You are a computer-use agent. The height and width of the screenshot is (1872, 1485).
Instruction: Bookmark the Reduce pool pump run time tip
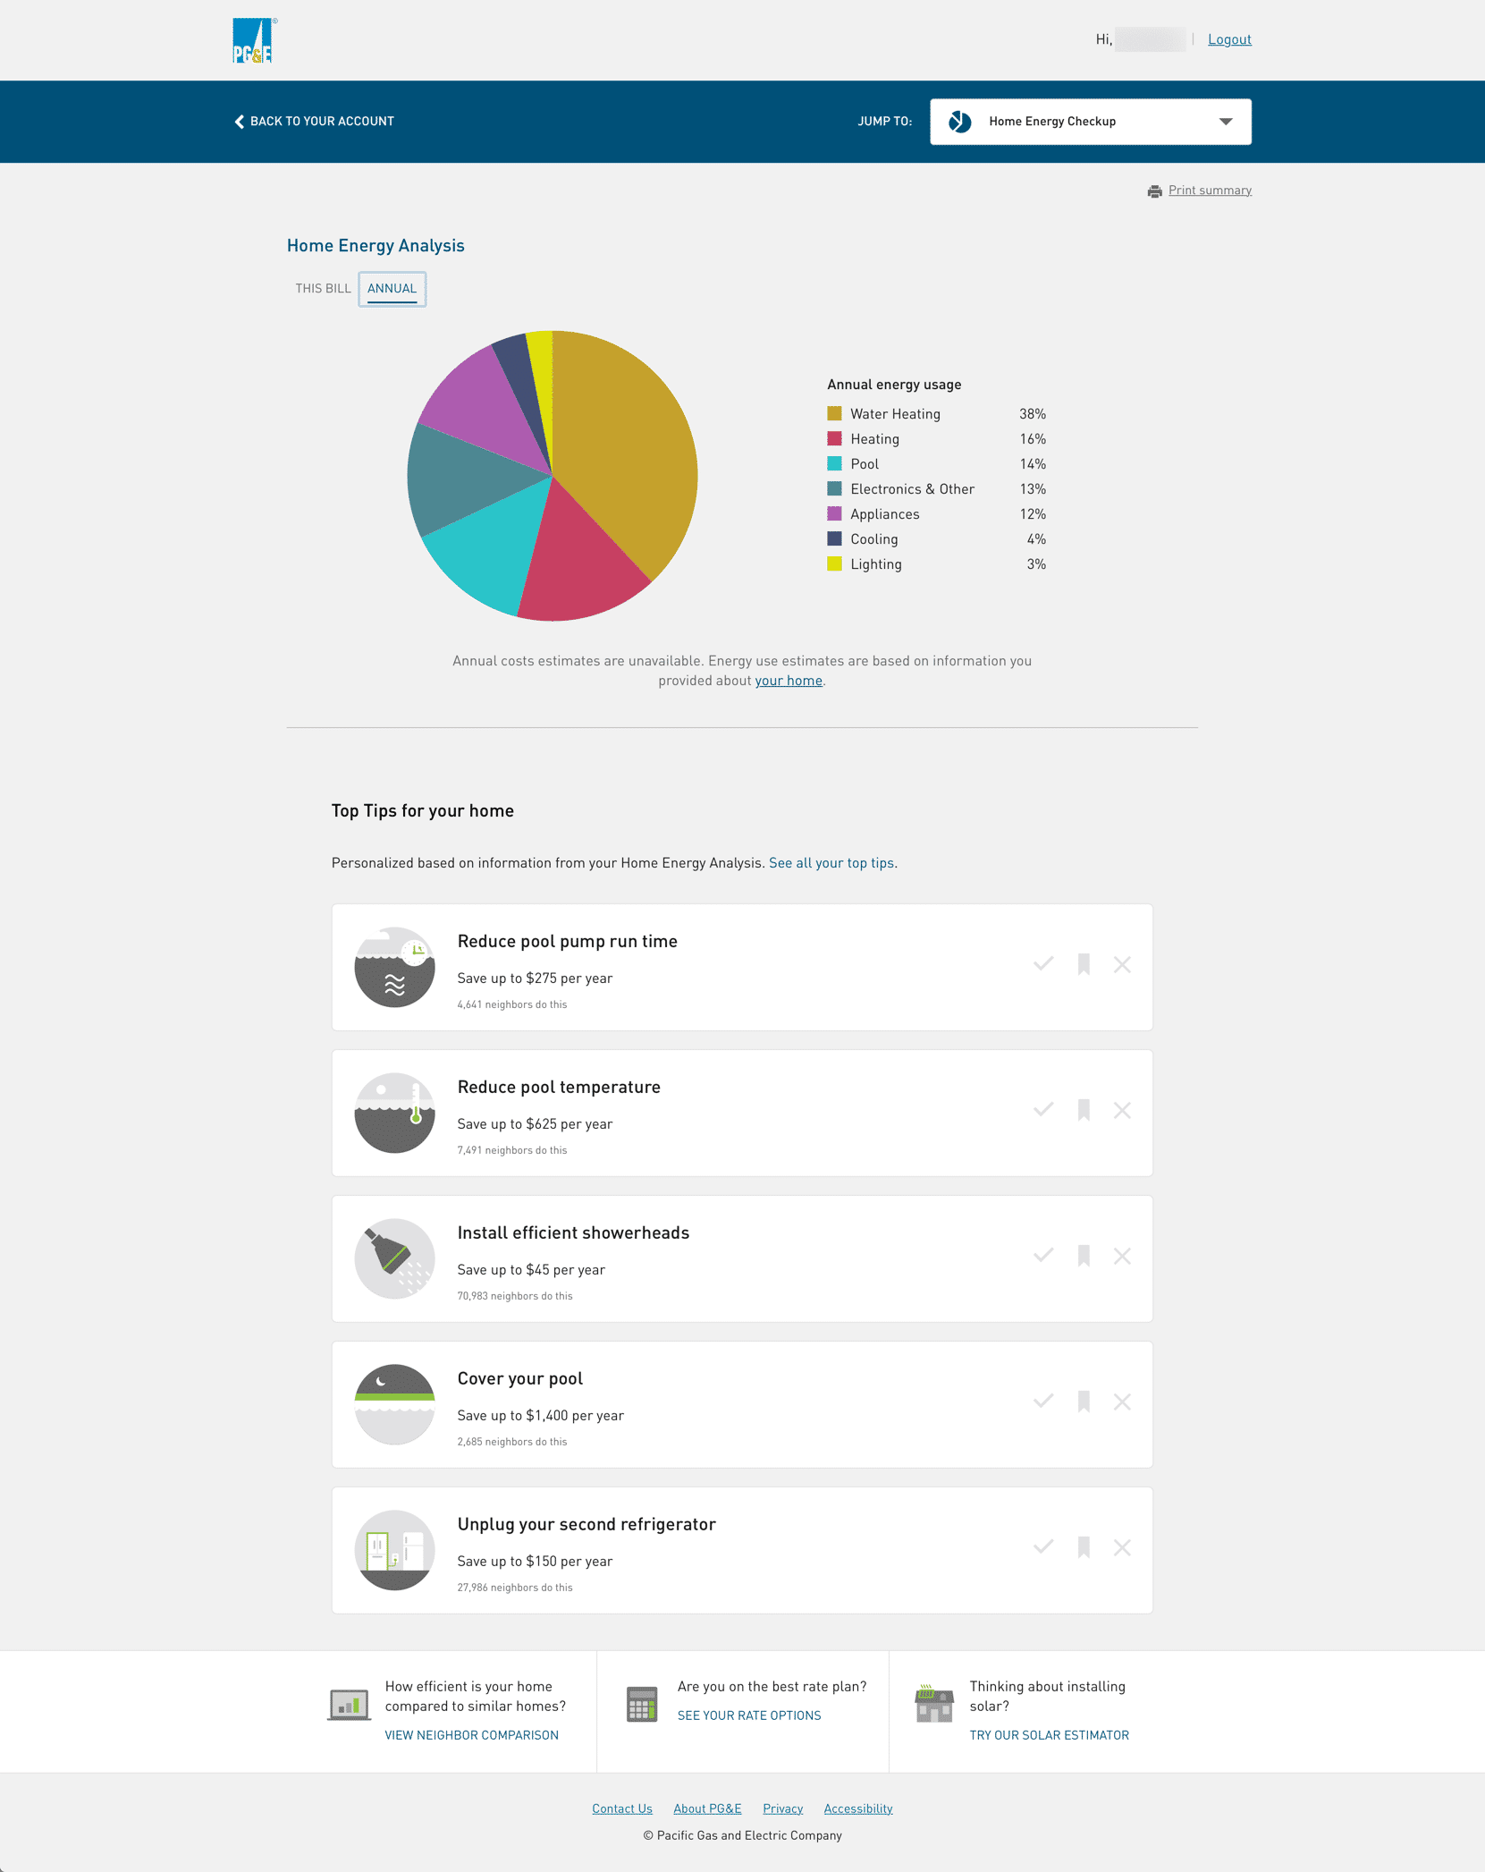(x=1084, y=964)
